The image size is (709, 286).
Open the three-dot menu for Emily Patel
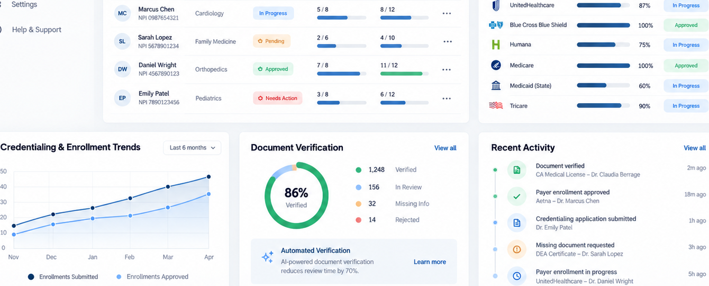pyautogui.click(x=447, y=98)
